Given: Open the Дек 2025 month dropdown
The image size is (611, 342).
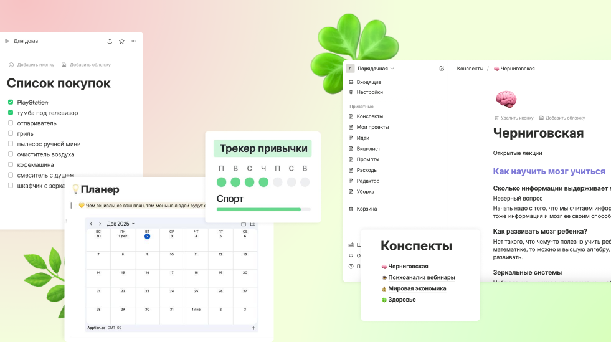Looking at the screenshot, I should coord(120,224).
